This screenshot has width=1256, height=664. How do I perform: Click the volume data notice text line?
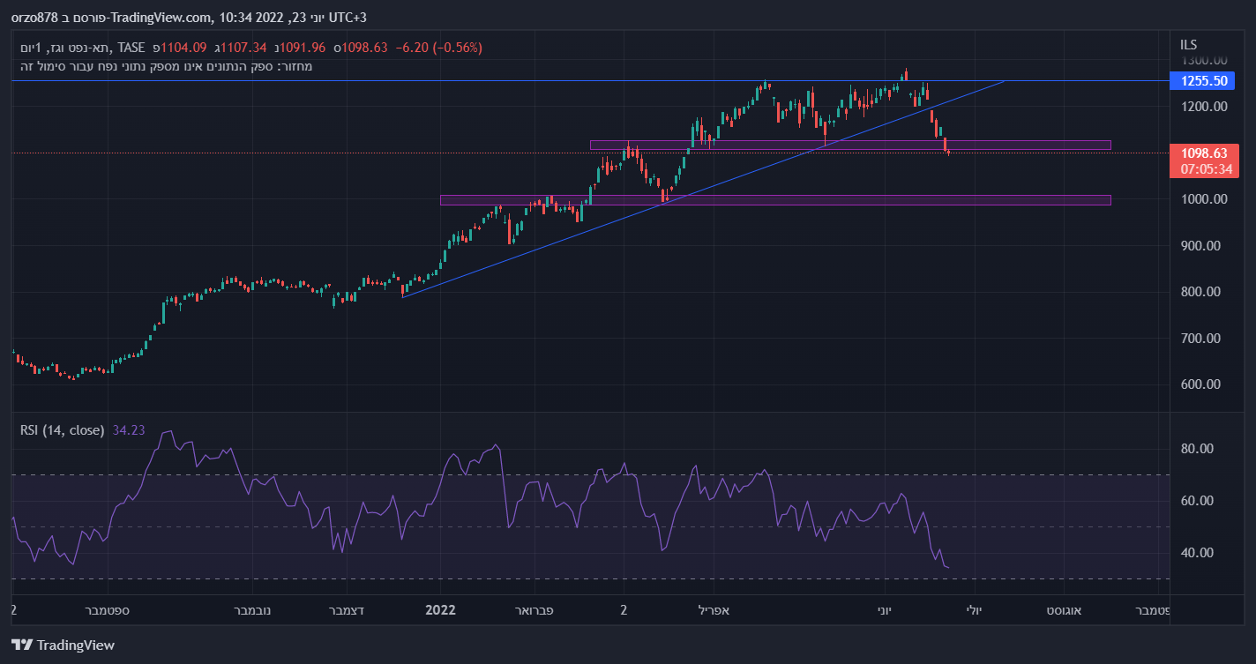166,66
